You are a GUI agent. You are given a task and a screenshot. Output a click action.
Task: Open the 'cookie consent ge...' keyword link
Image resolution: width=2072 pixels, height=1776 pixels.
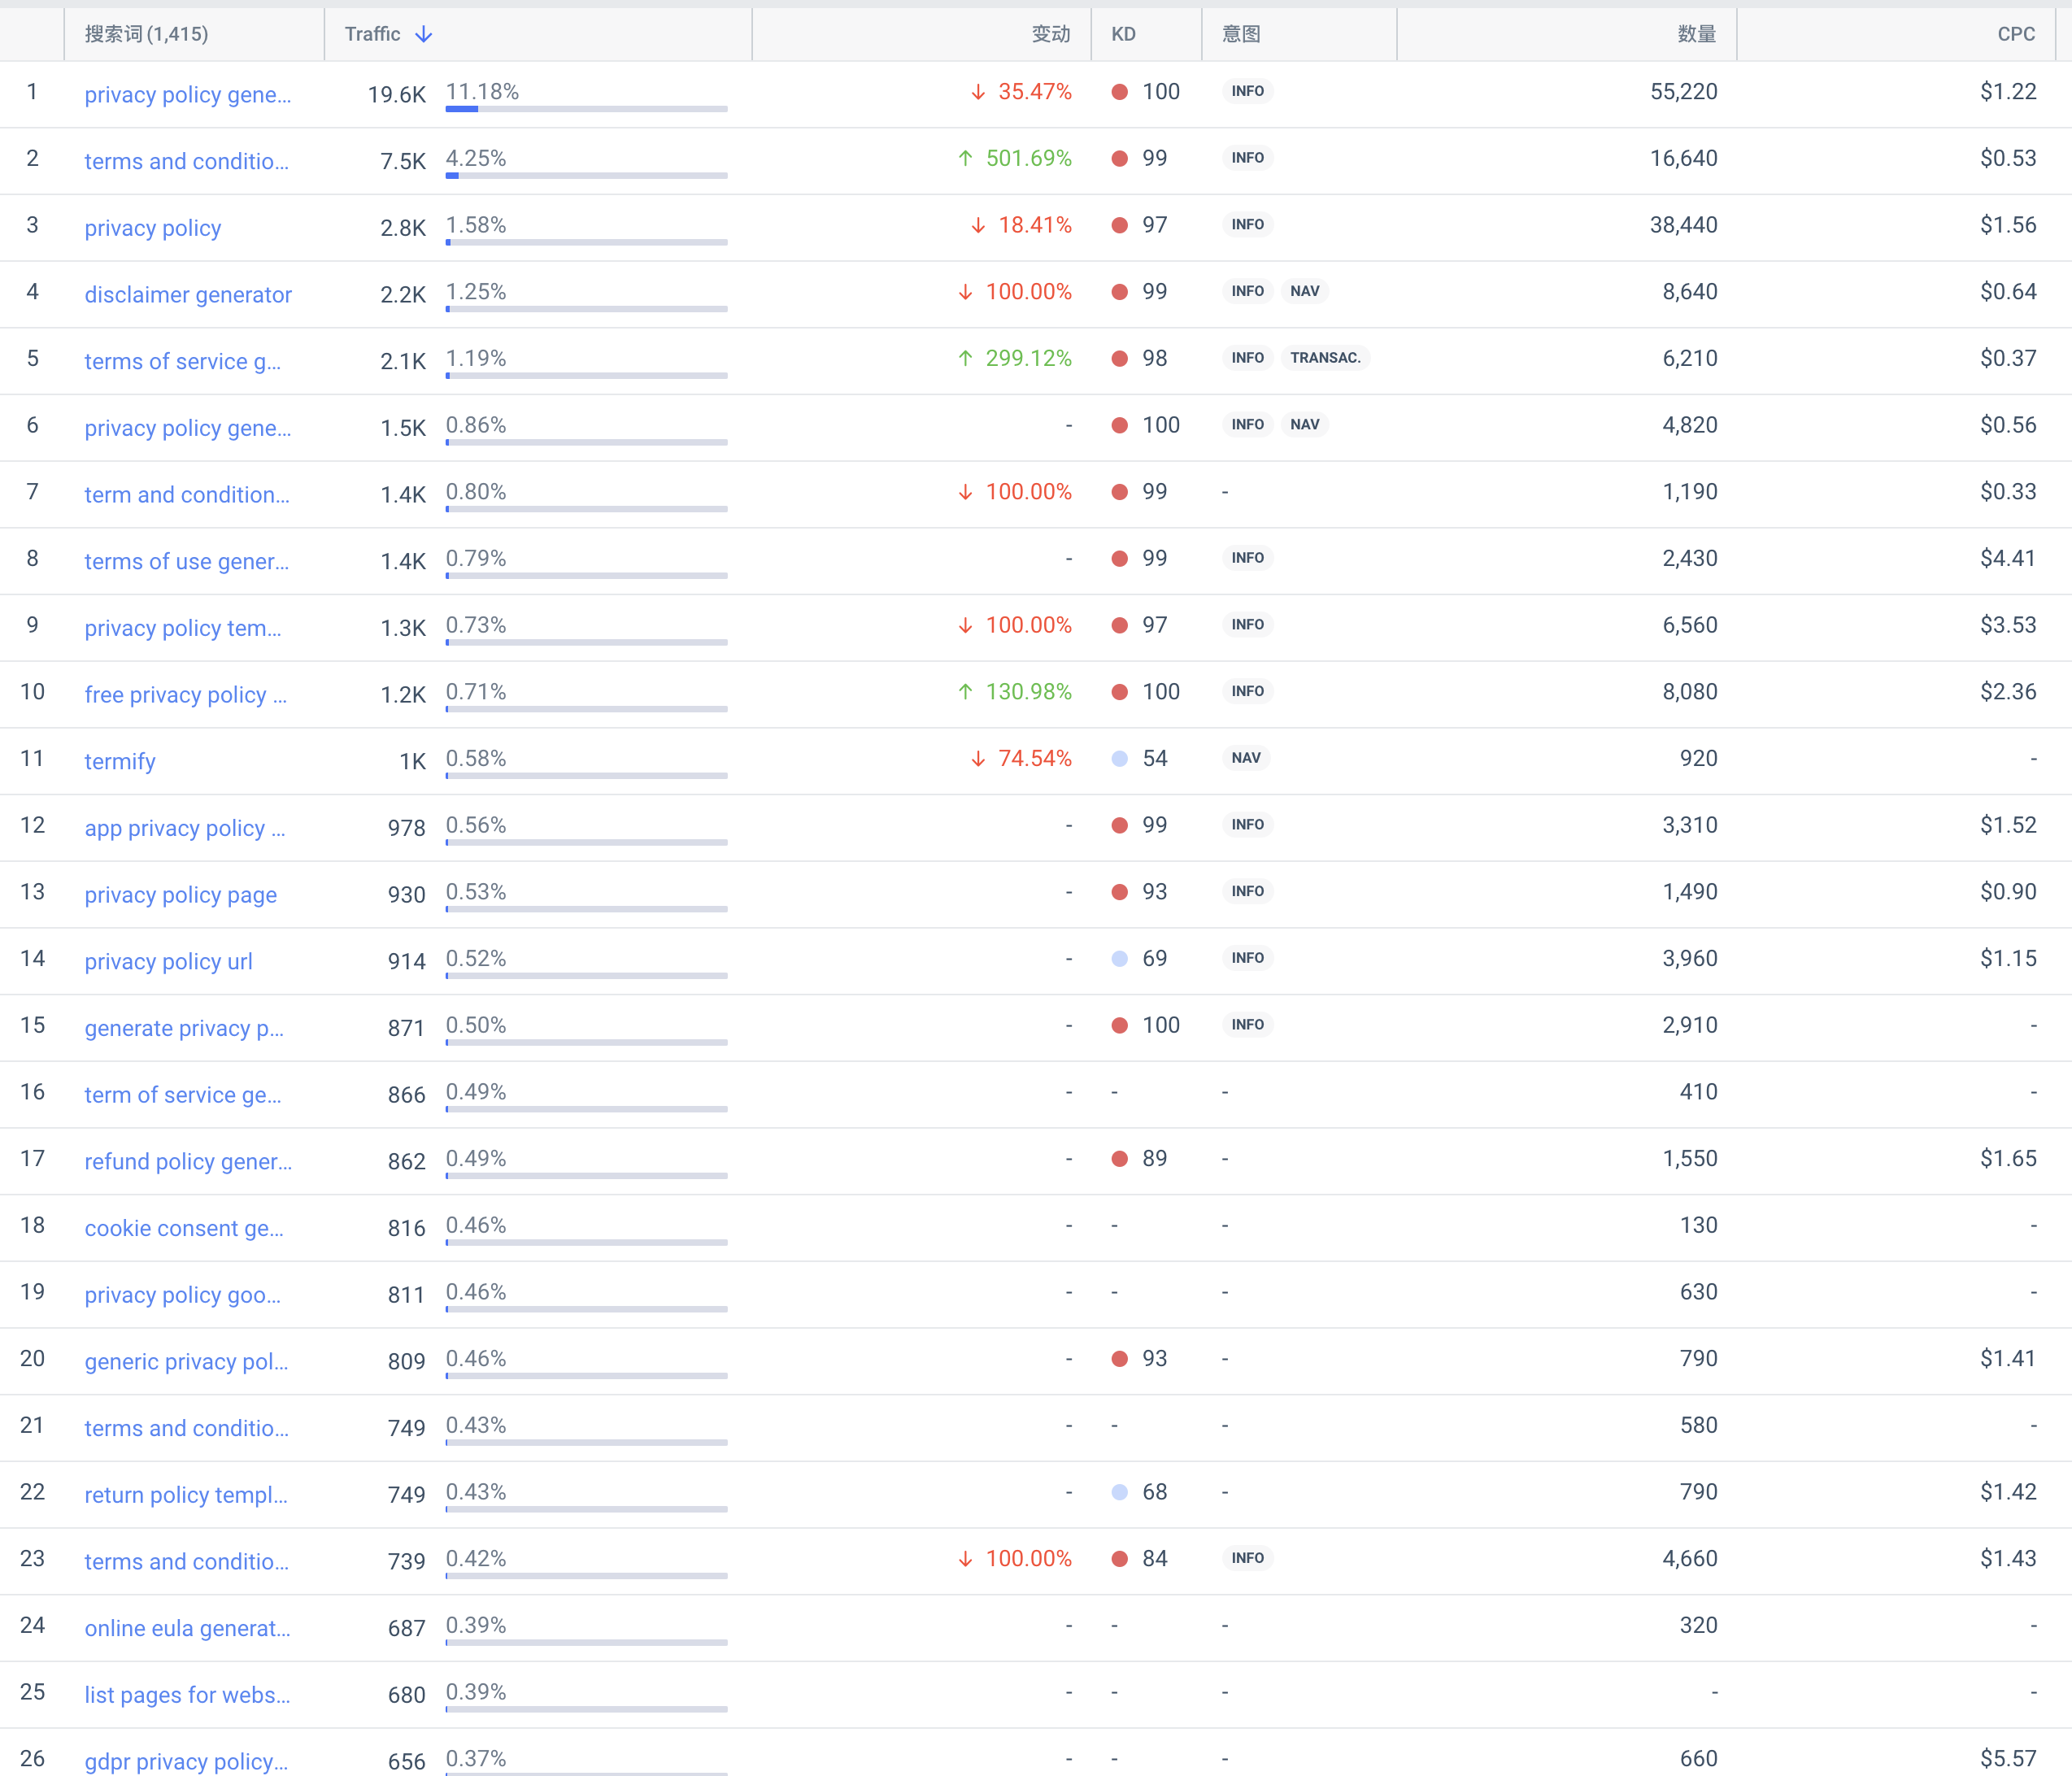184,1229
